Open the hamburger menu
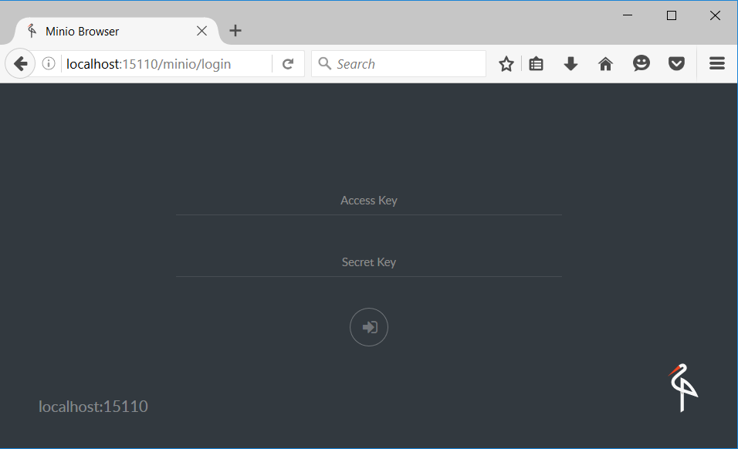Image resolution: width=738 pixels, height=449 pixels. coord(717,63)
